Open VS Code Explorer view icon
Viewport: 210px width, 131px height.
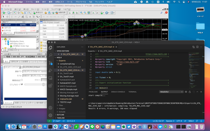(50, 48)
